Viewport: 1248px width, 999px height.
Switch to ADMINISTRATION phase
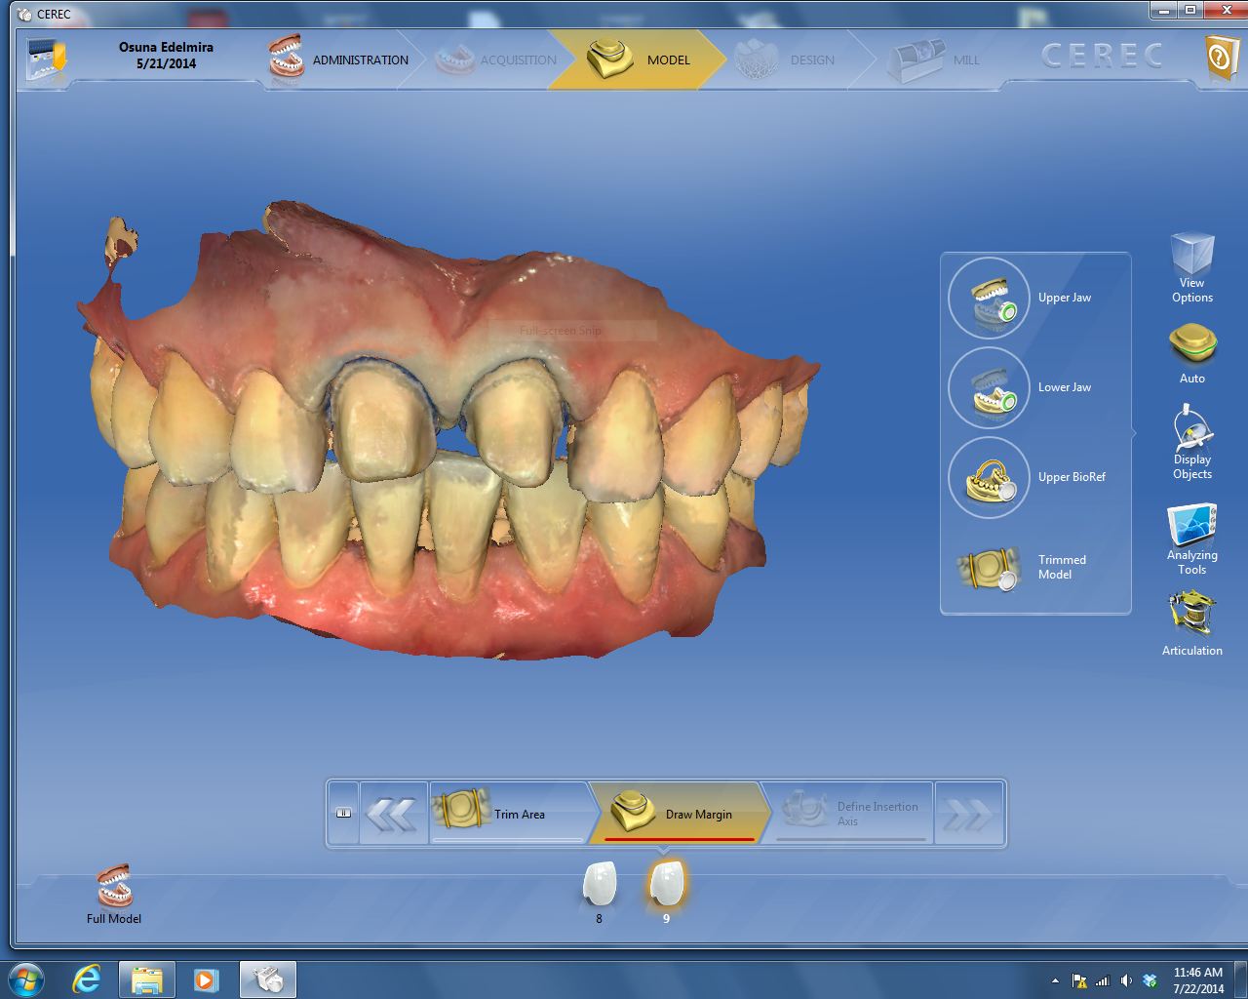[x=339, y=60]
